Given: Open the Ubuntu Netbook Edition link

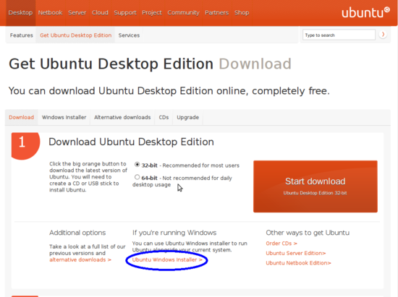Looking at the screenshot, I should point(298,263).
